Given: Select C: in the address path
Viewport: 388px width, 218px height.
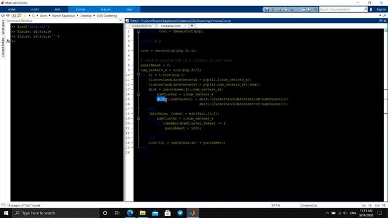Looking at the screenshot, I should click(x=33, y=16).
